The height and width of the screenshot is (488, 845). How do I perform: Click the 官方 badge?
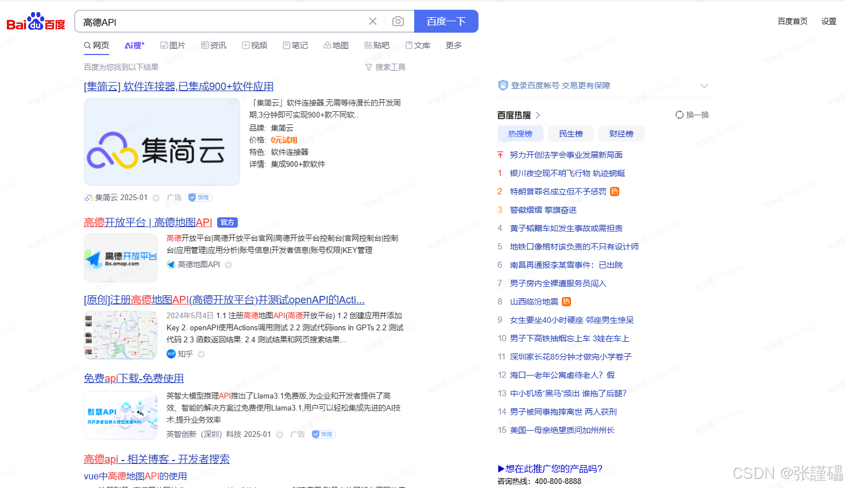coord(227,222)
